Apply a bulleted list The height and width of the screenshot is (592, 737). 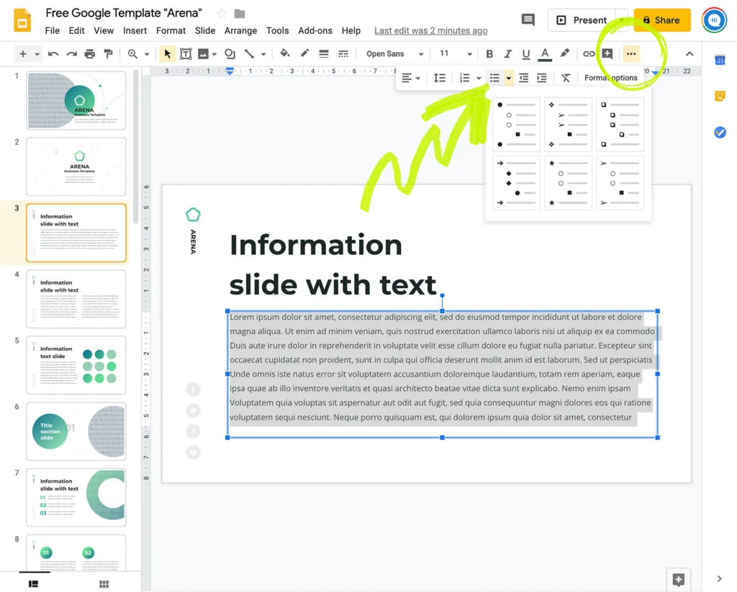coord(494,78)
